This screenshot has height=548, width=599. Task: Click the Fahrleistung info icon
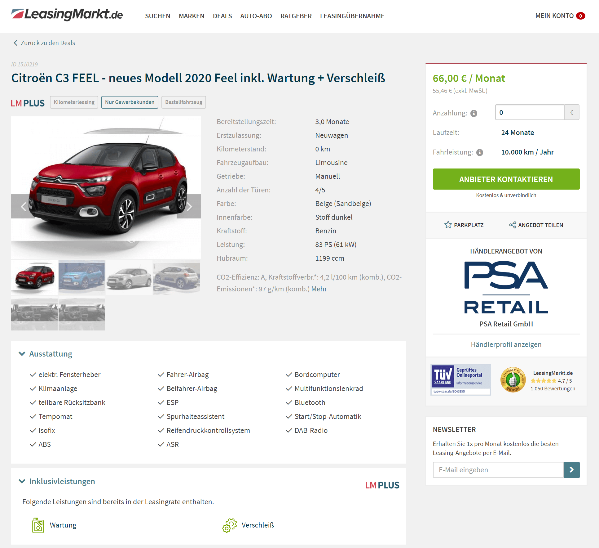[x=480, y=152]
